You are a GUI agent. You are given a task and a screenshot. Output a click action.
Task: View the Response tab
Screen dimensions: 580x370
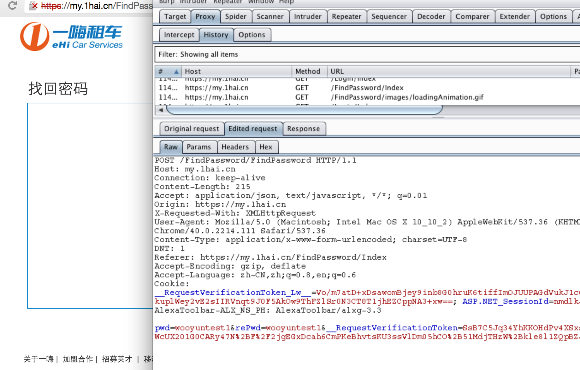coord(304,129)
